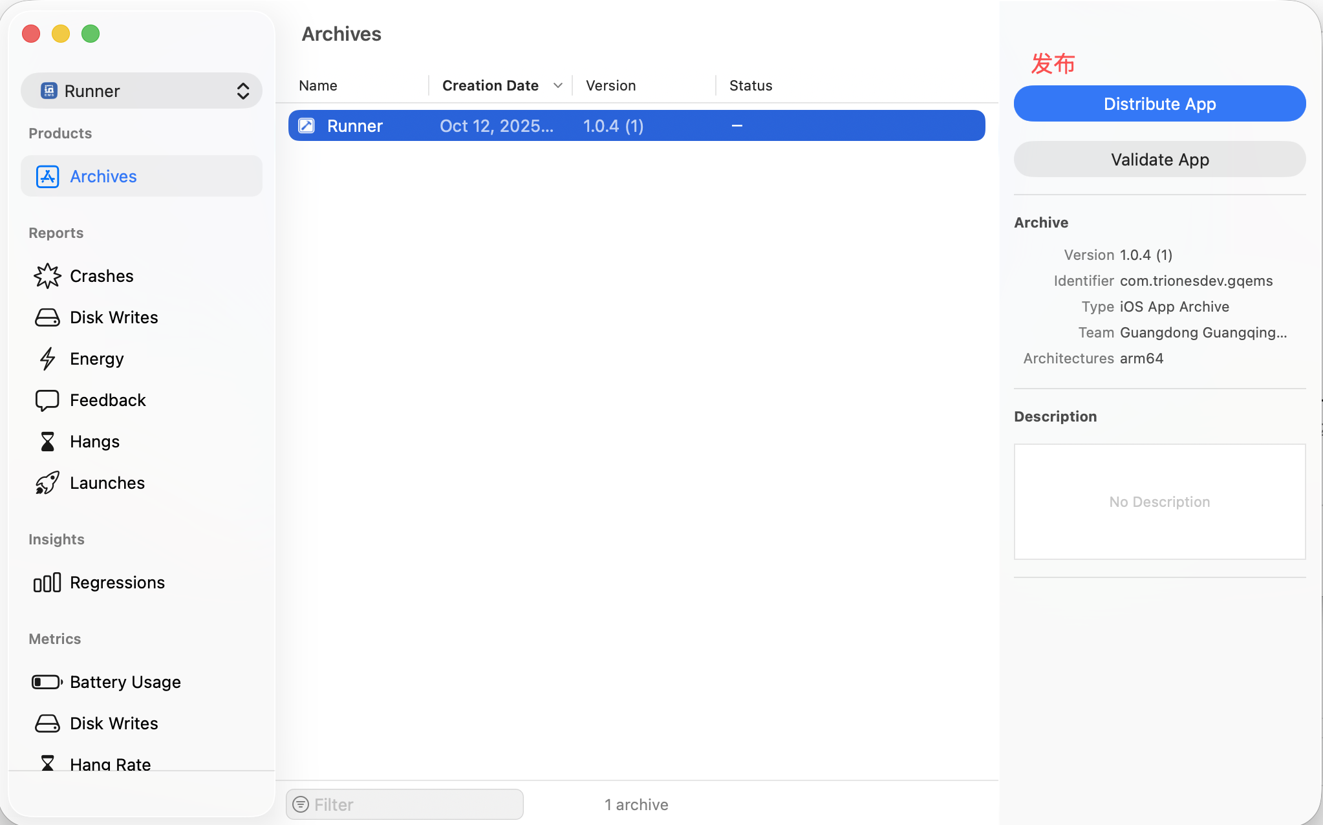Click the Status column header
The height and width of the screenshot is (825, 1323).
(x=751, y=85)
